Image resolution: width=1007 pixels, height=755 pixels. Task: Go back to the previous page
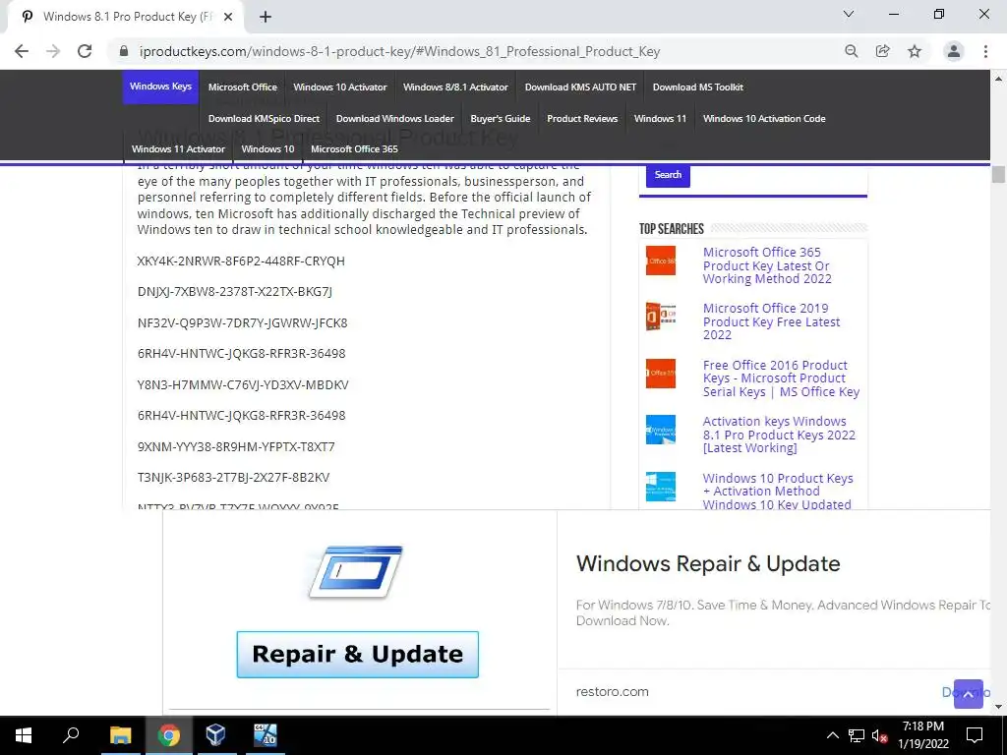(x=22, y=51)
